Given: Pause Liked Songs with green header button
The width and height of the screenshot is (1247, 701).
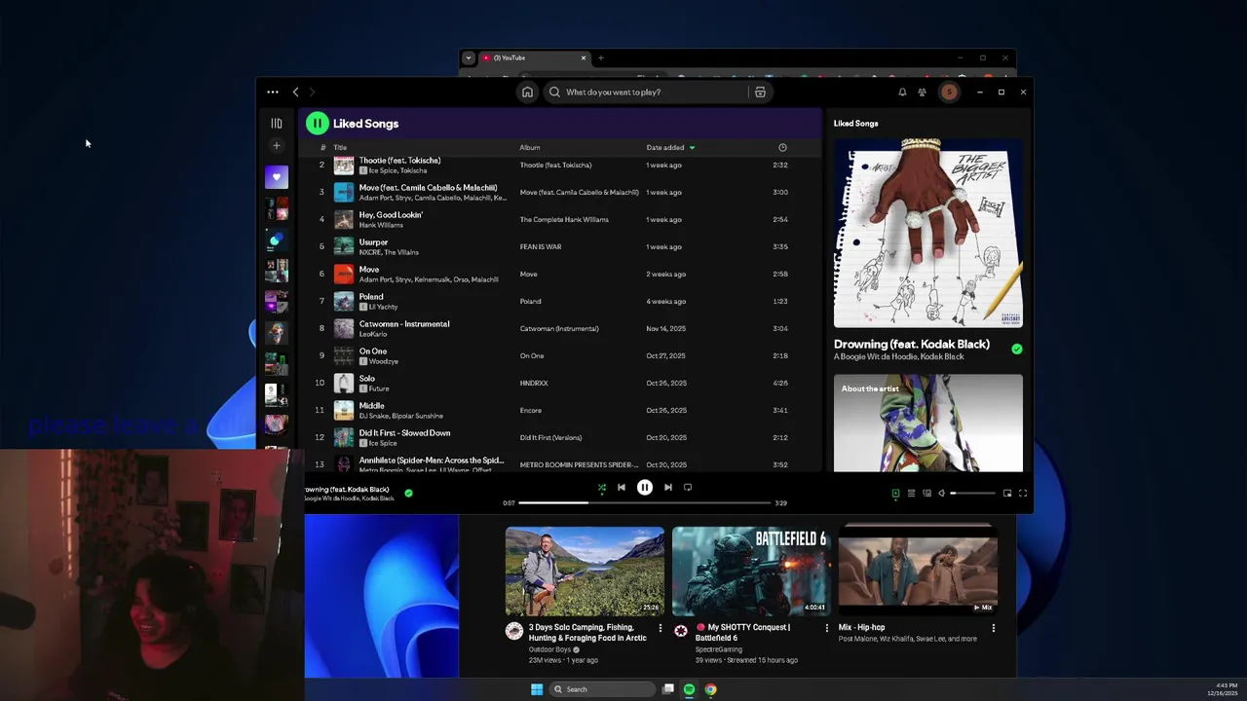Looking at the screenshot, I should [x=317, y=124].
